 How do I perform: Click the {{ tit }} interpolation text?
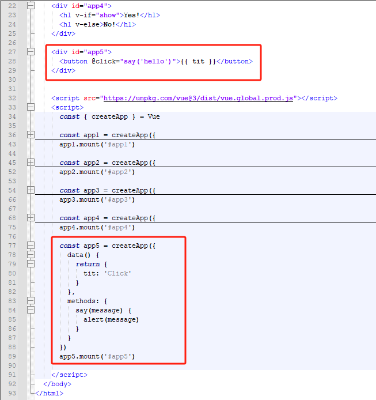198,62
